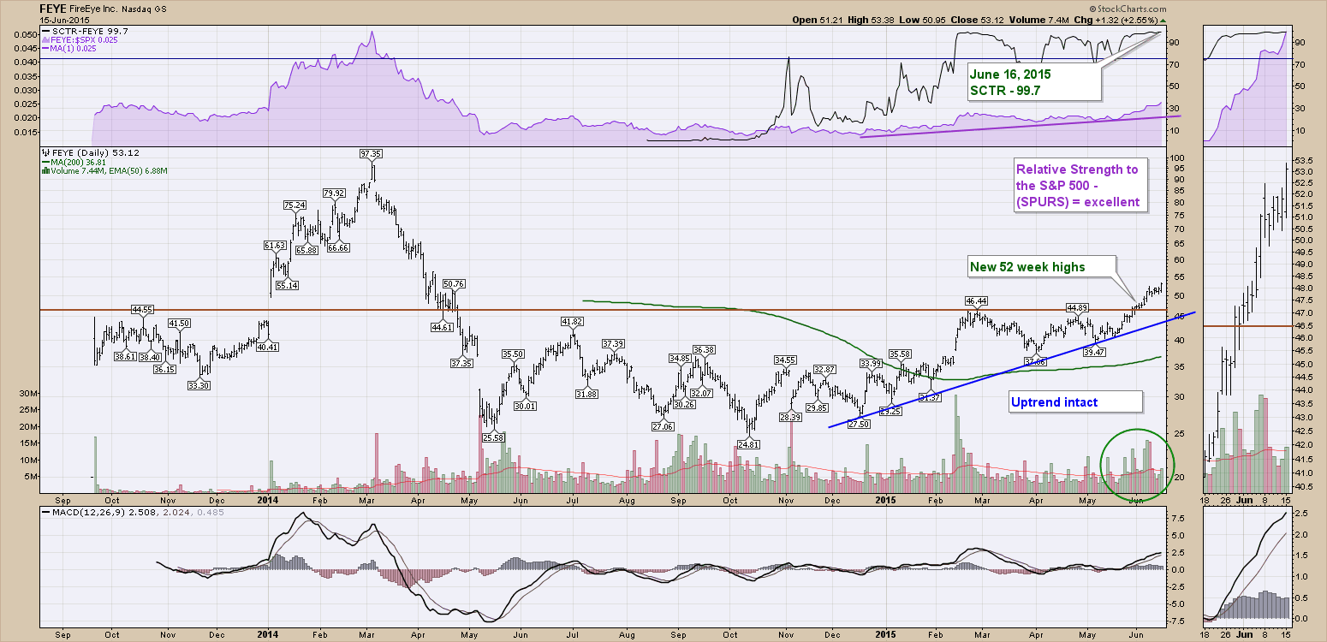
Task: Click the 50.76 price label
Action: (454, 283)
